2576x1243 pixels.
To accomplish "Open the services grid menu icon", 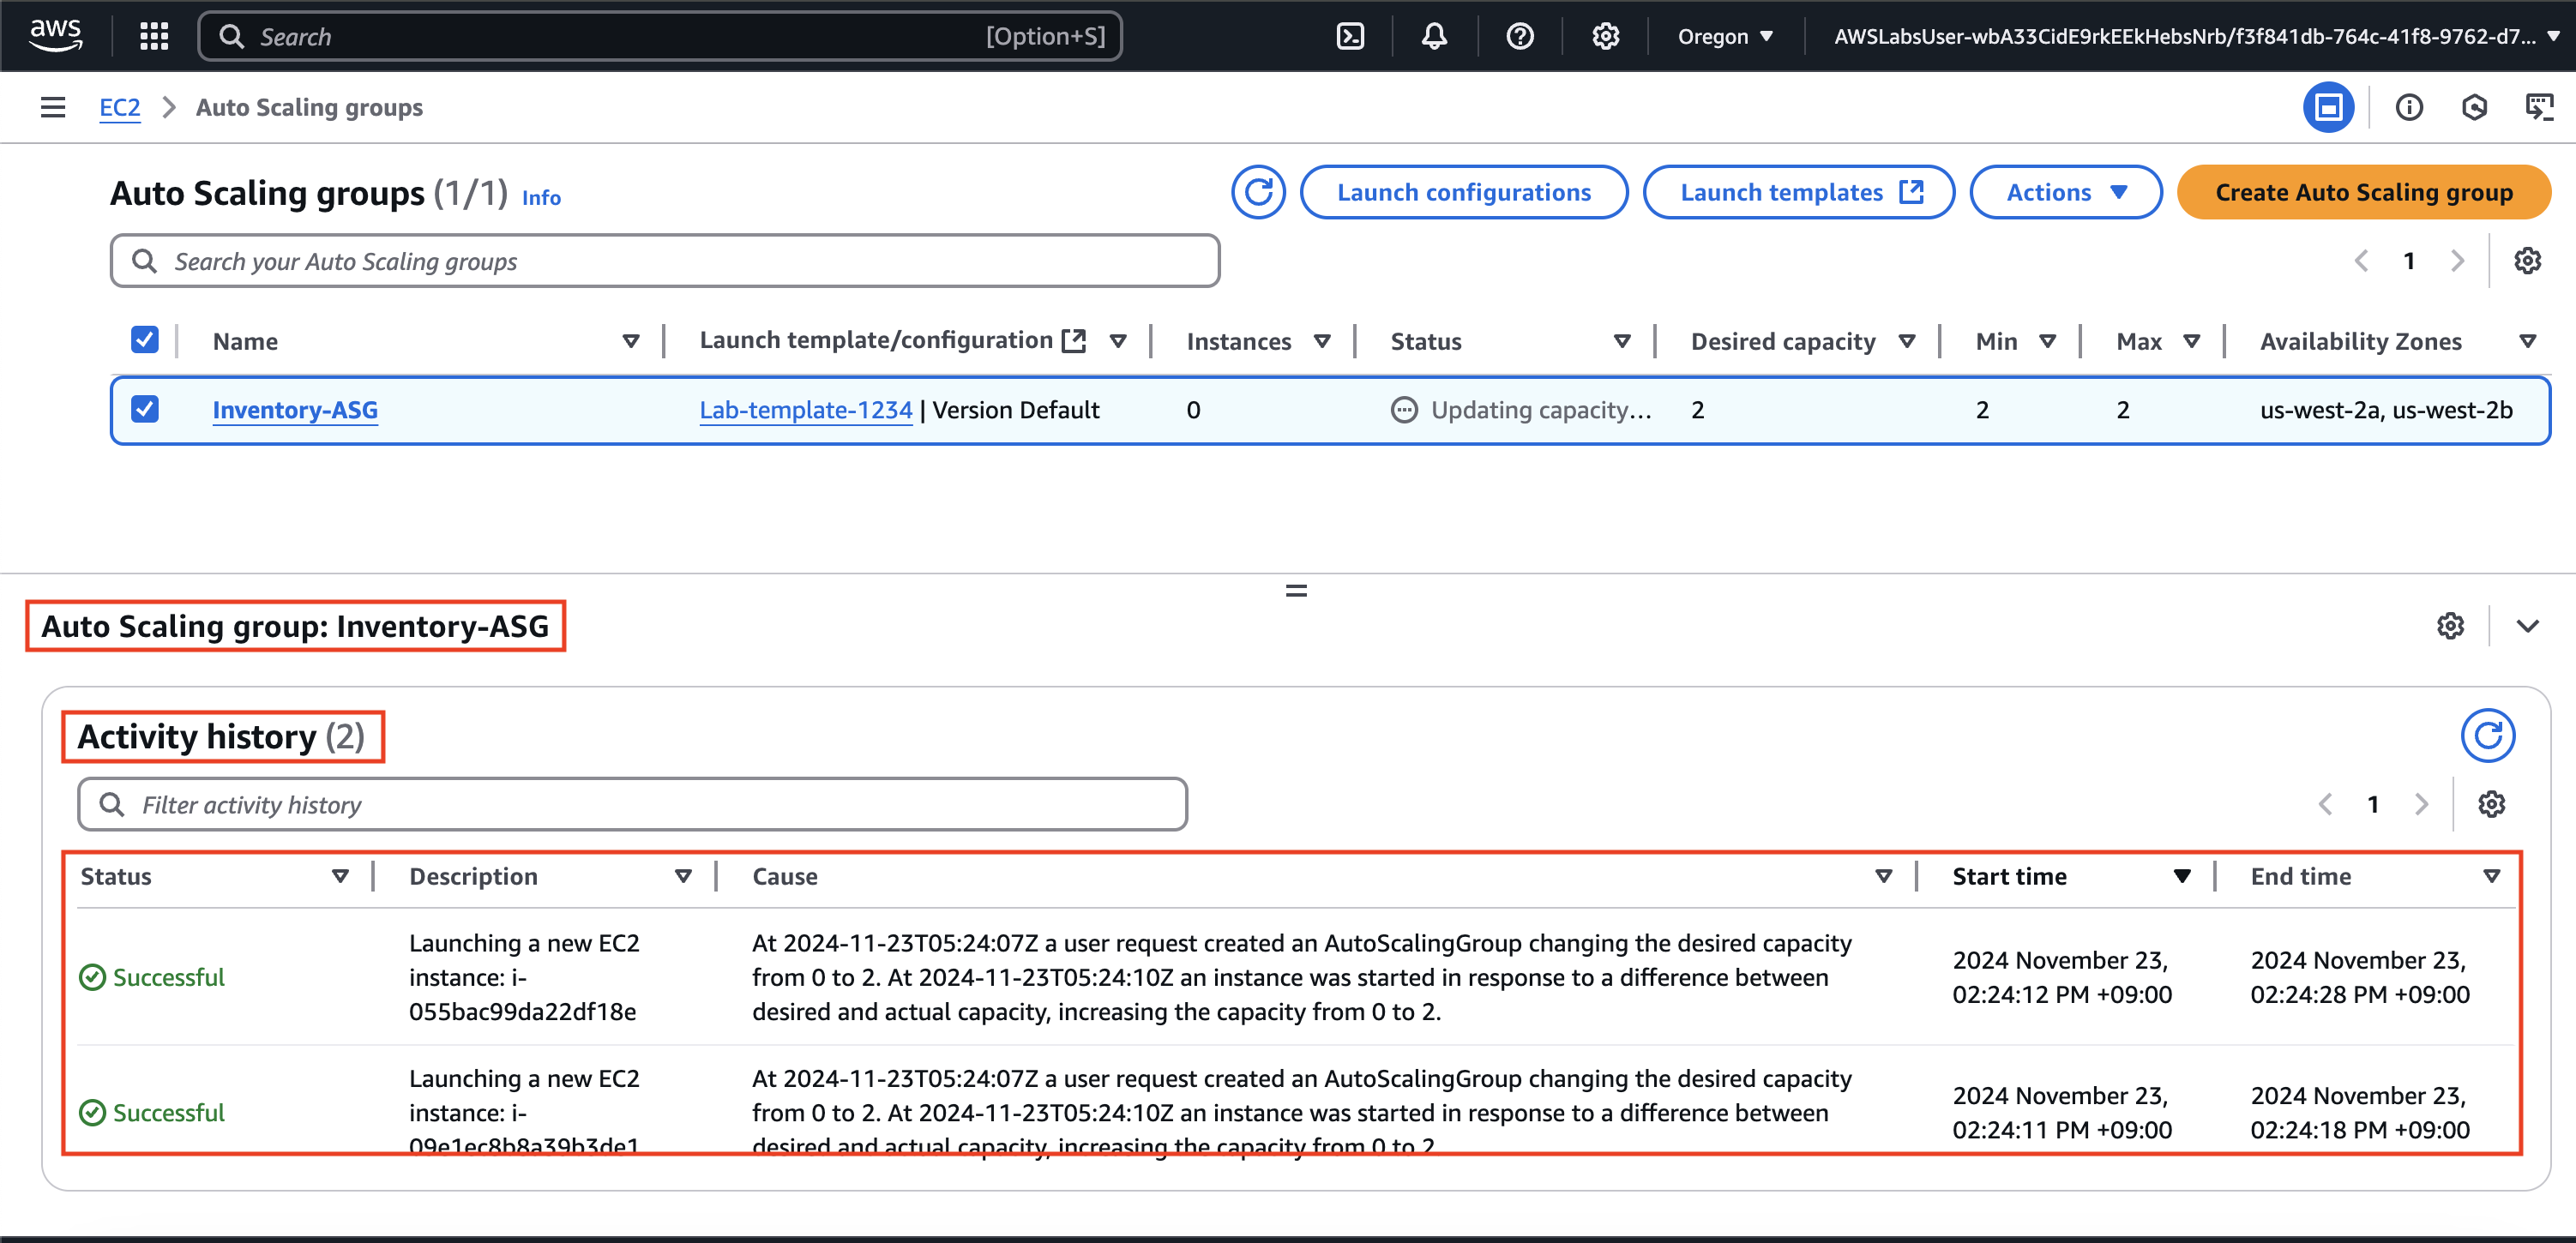I will tap(154, 37).
